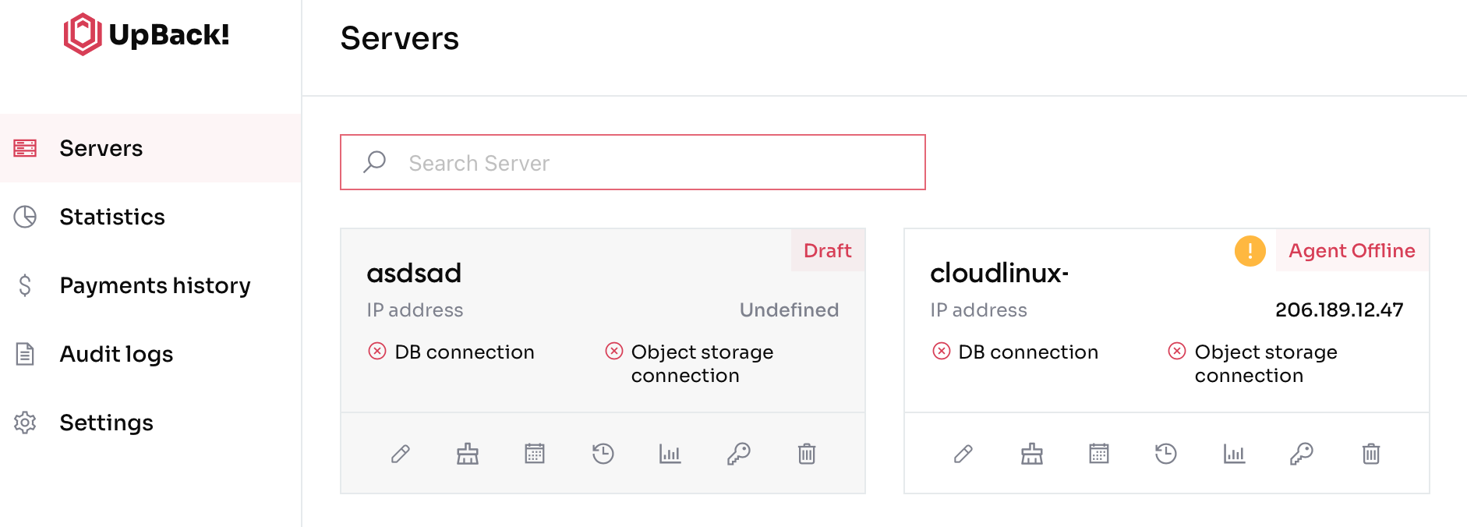
Task: Open bar chart icon on cloudlinux card
Action: click(x=1234, y=454)
